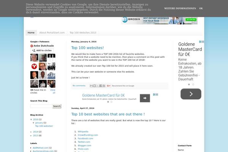The width and height of the screenshot is (228, 152).
Task: Share post to Facebook icon
Action: point(100,86)
